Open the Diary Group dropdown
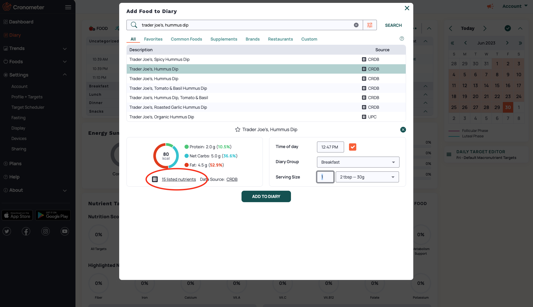The width and height of the screenshot is (533, 307). tap(358, 162)
